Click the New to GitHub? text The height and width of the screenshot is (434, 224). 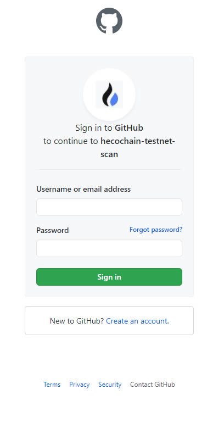point(77,321)
